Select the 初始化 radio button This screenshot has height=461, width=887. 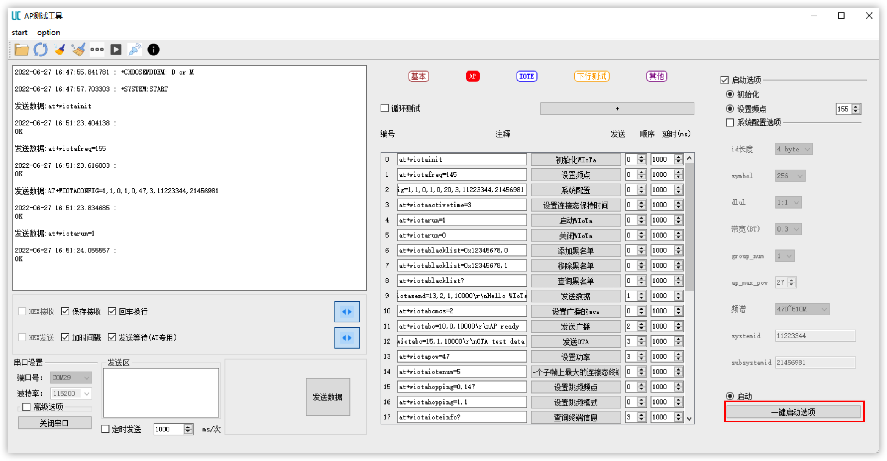point(730,94)
